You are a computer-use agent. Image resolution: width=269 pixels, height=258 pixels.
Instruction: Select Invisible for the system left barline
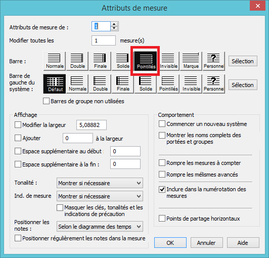tap(191, 84)
